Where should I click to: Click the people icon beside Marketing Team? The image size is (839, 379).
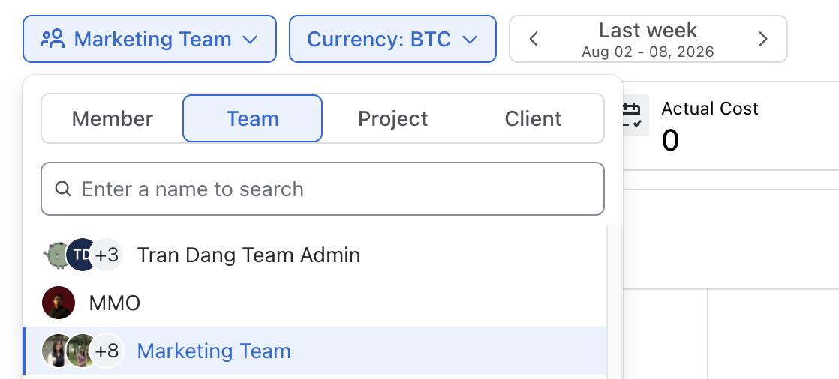point(53,39)
